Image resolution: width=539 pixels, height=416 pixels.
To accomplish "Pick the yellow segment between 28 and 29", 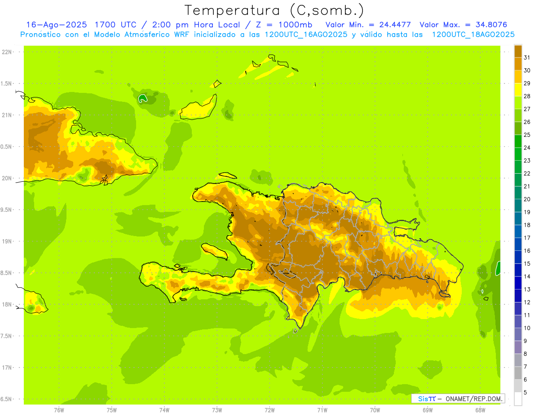I will pos(518,90).
